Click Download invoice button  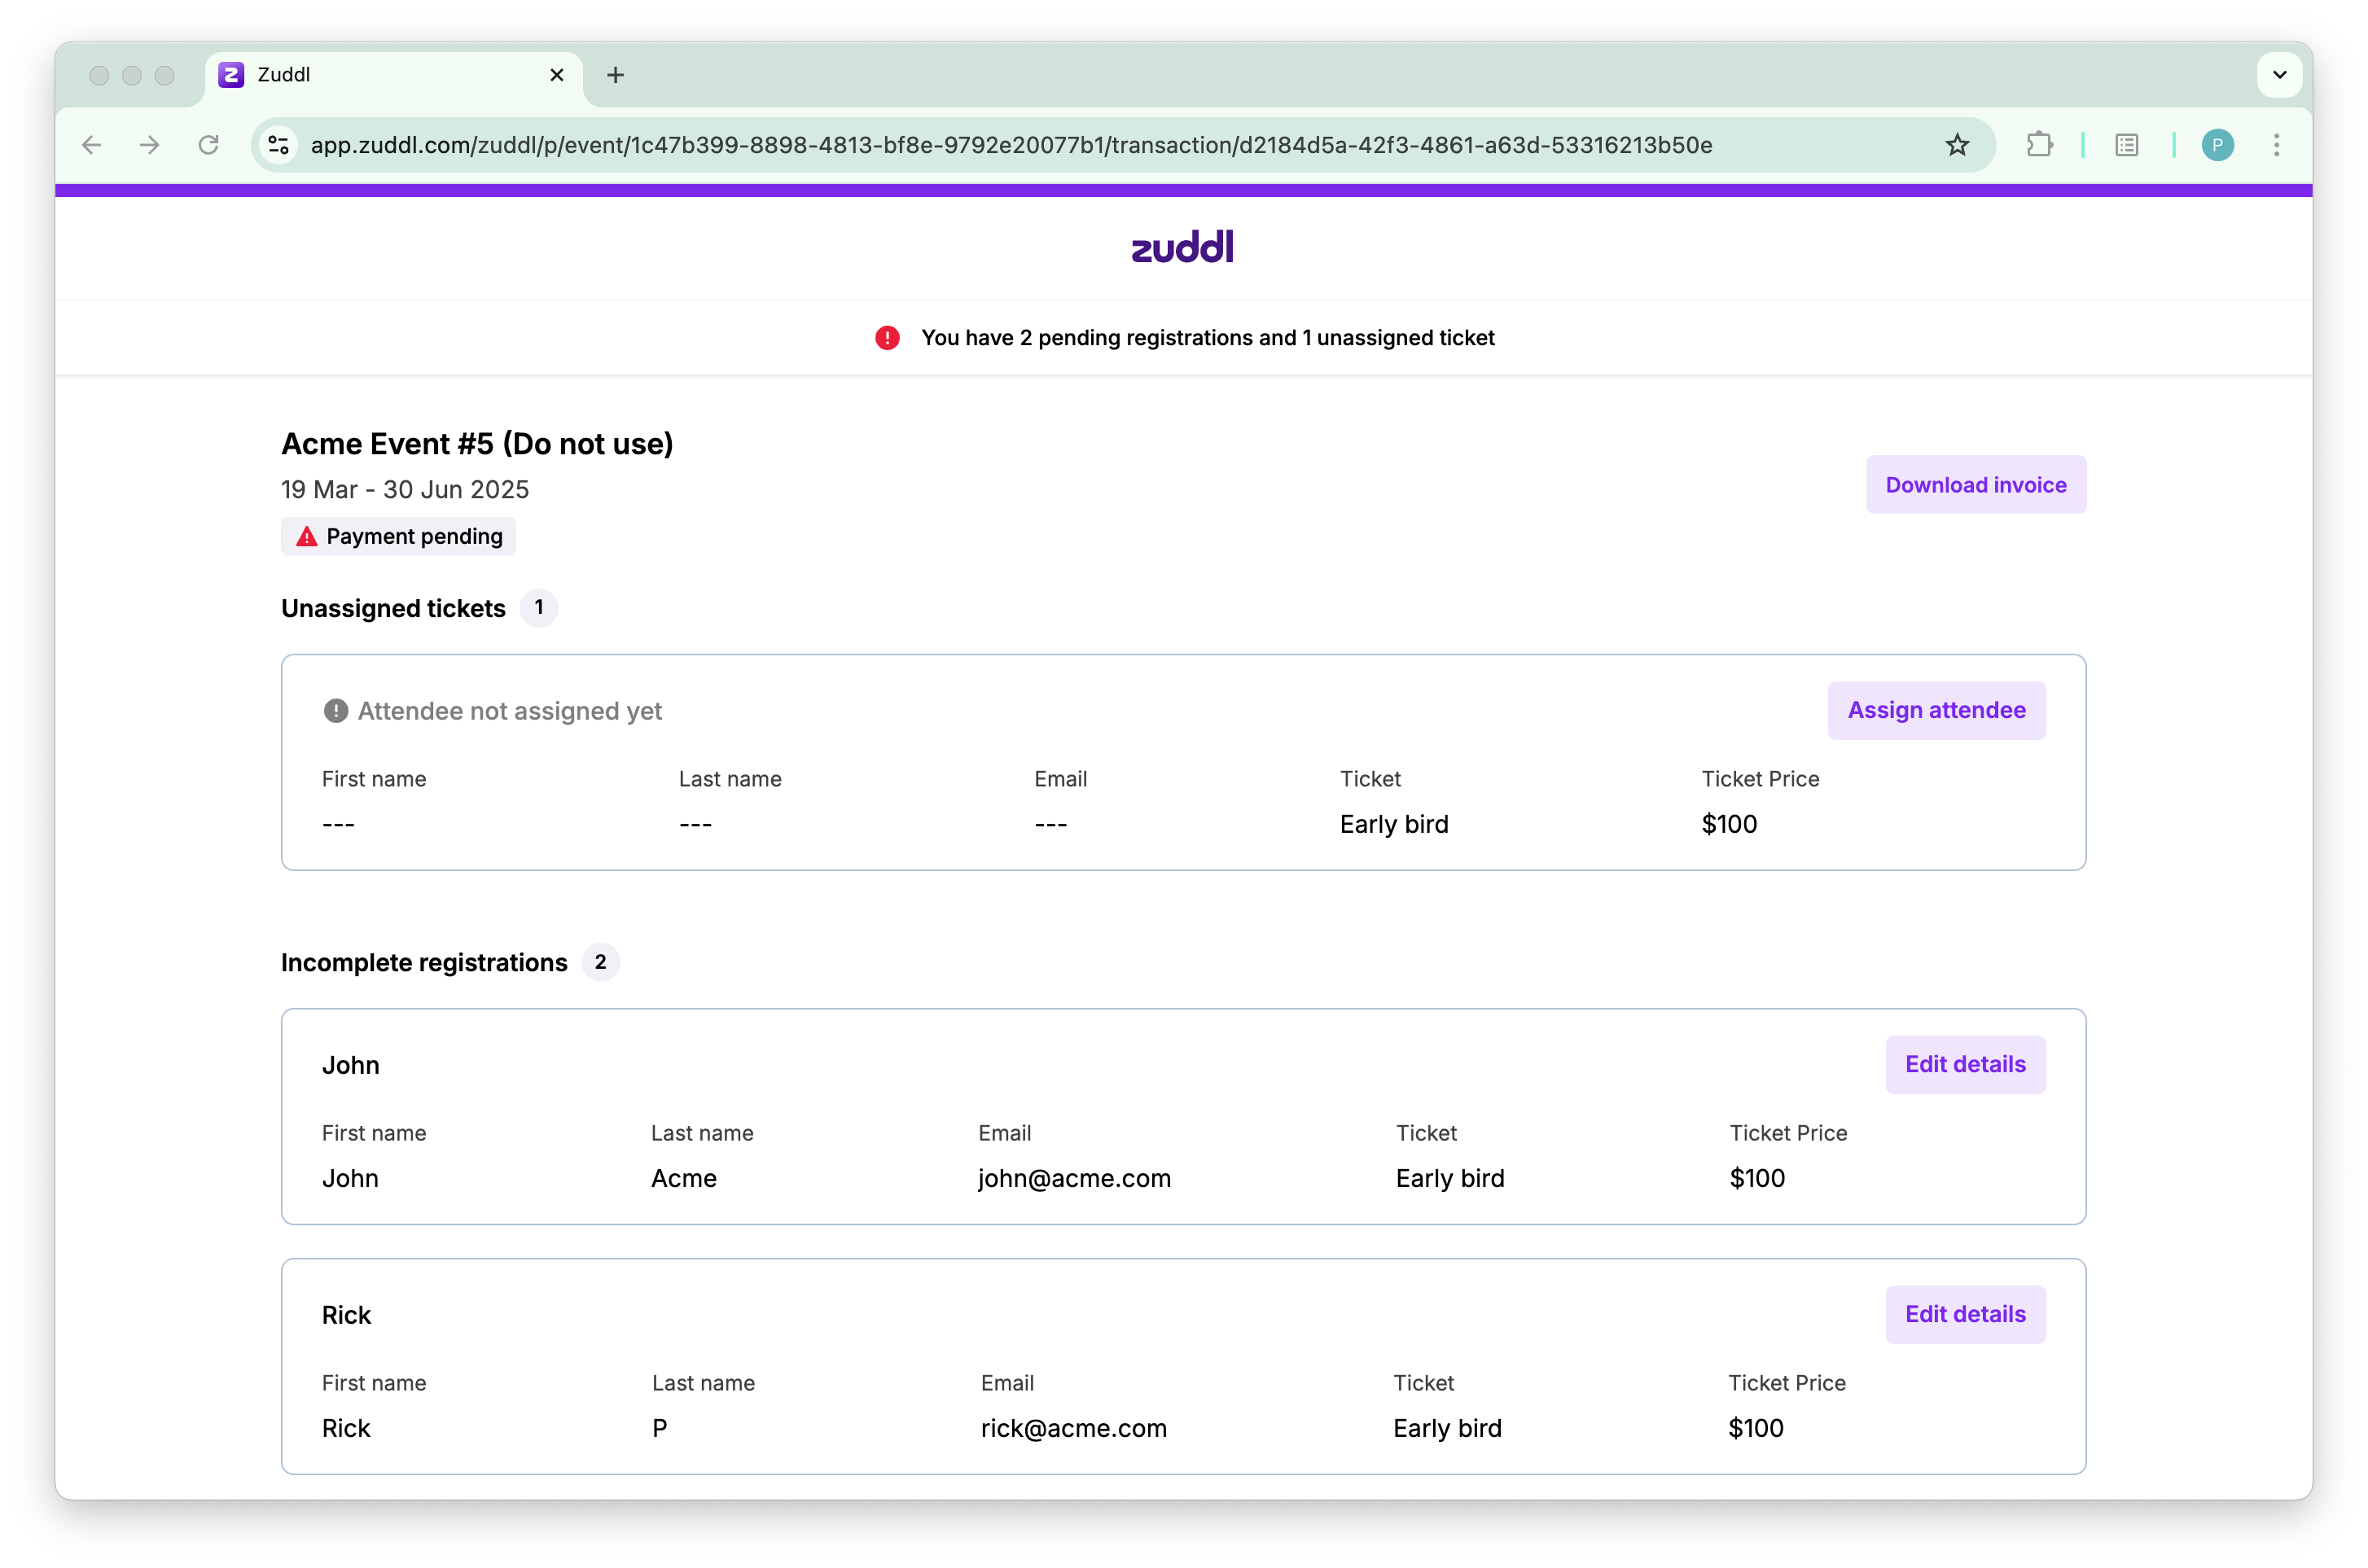pos(1975,485)
